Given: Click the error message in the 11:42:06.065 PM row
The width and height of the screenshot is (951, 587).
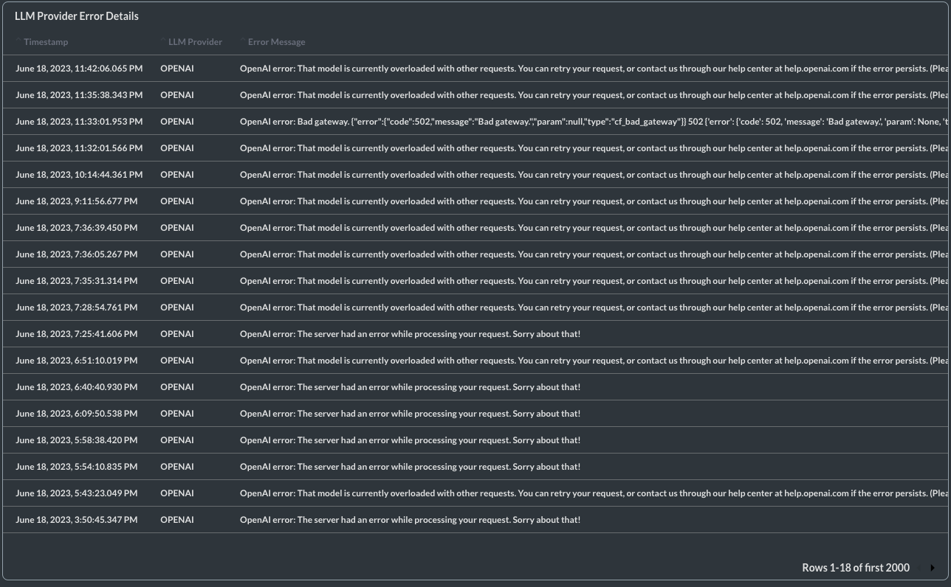Looking at the screenshot, I should pyautogui.click(x=594, y=69).
